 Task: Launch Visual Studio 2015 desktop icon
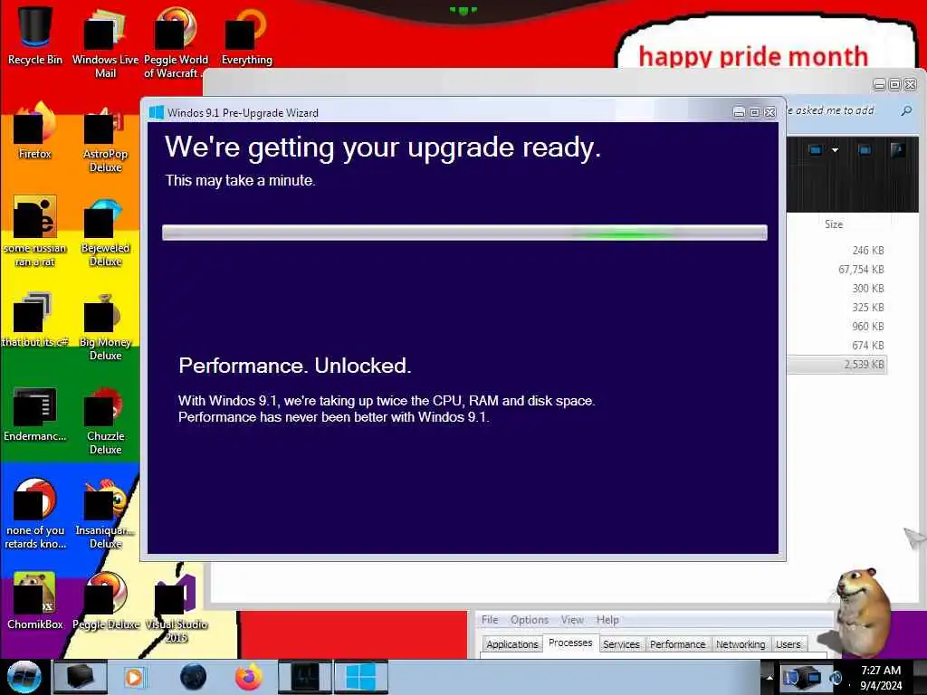pos(176,607)
